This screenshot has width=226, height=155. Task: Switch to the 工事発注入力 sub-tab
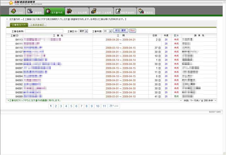coord(18,25)
